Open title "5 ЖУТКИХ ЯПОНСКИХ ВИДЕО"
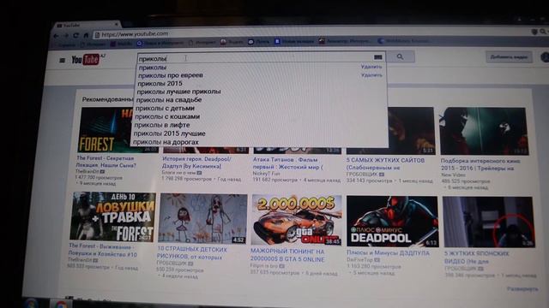 coord(477,258)
